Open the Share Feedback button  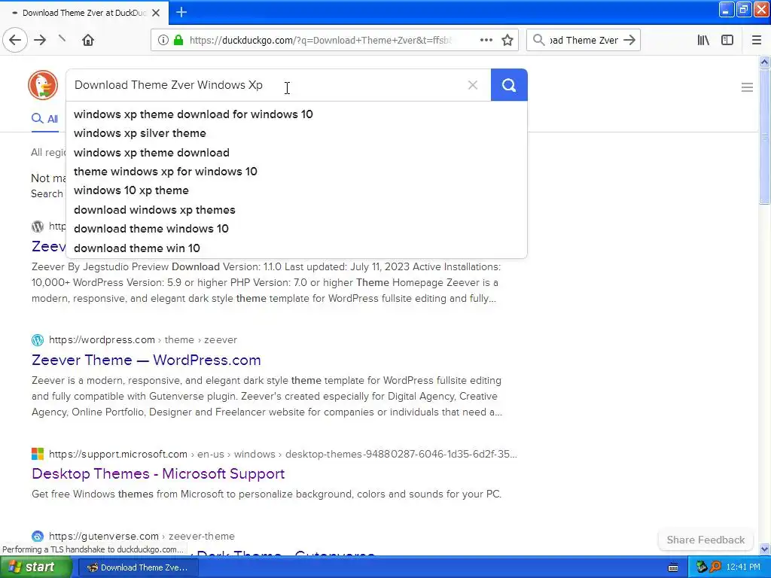click(705, 540)
